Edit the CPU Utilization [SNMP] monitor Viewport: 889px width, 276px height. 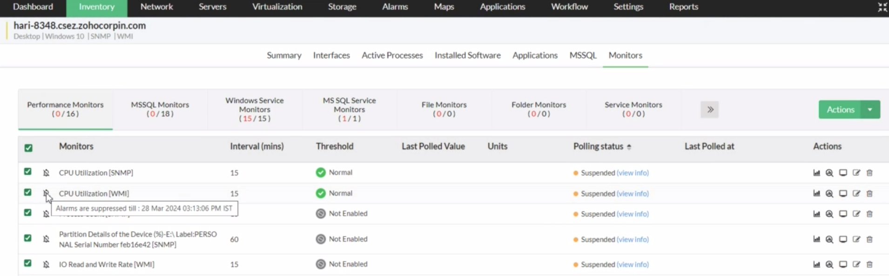pyautogui.click(x=856, y=173)
